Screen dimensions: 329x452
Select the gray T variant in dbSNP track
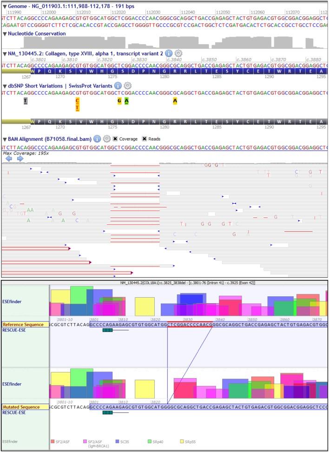tap(26, 100)
